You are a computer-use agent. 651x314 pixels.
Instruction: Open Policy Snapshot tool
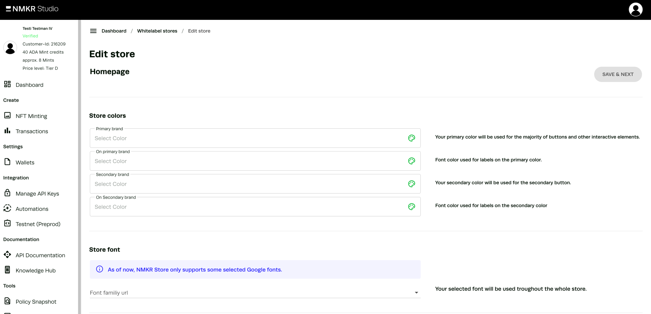pyautogui.click(x=36, y=302)
